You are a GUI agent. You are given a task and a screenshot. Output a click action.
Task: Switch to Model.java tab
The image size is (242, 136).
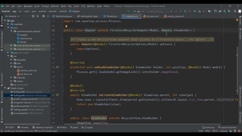(x=112, y=16)
